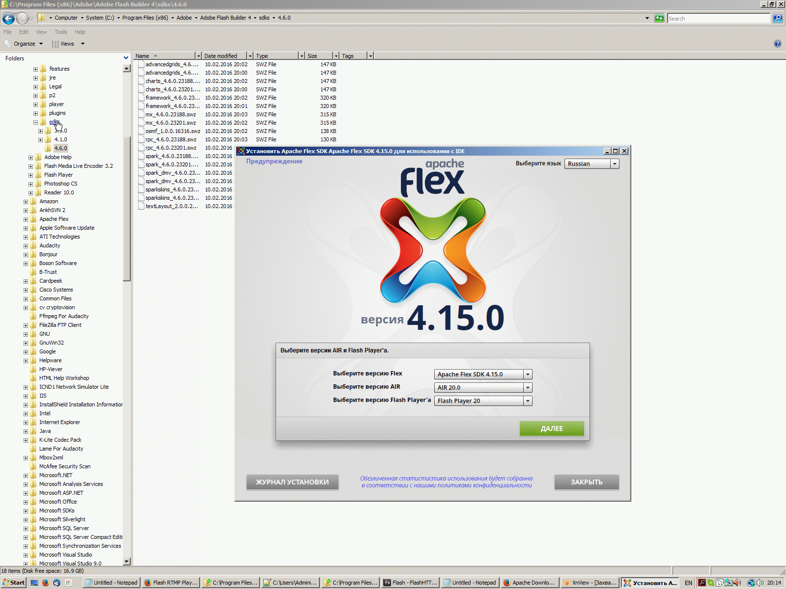Refresh the Explorer folder view

659,19
